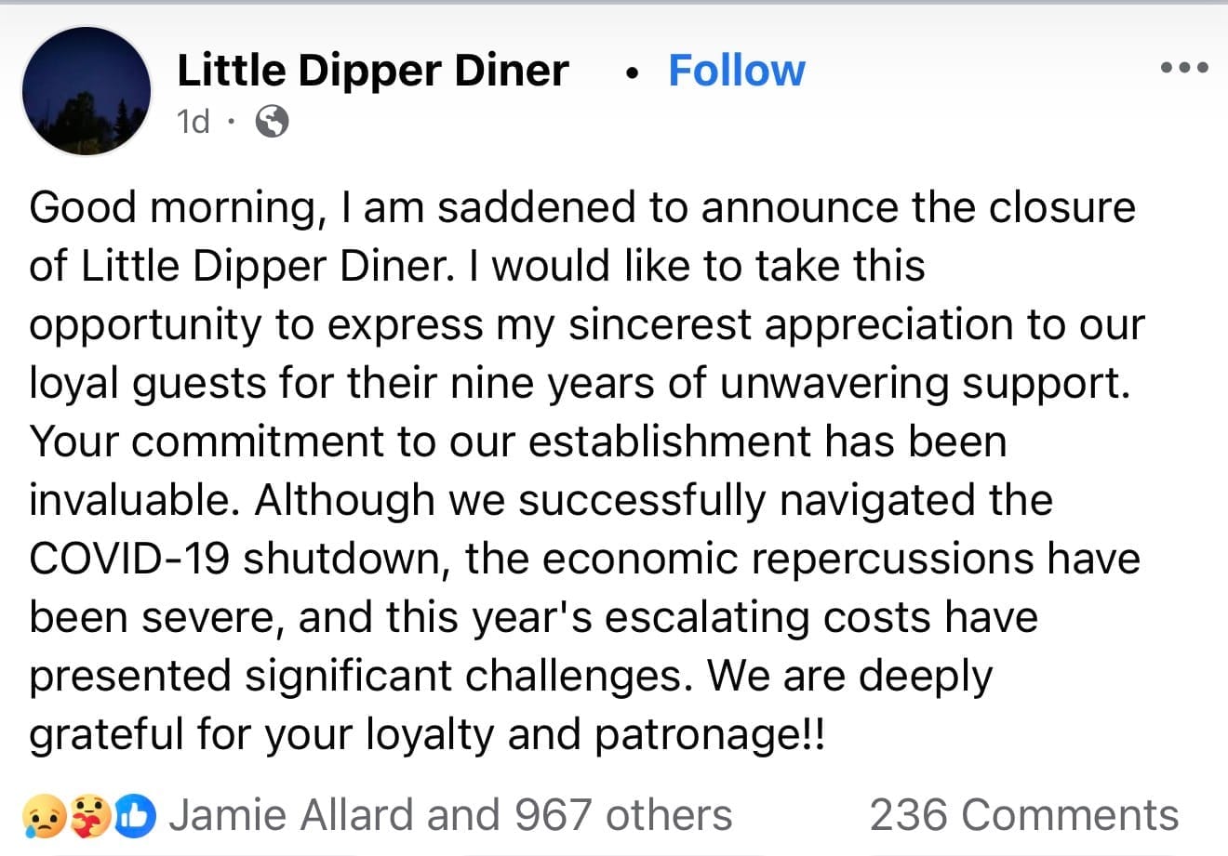
Task: Open the Little Dipper Diner profile picture
Action: (x=86, y=91)
